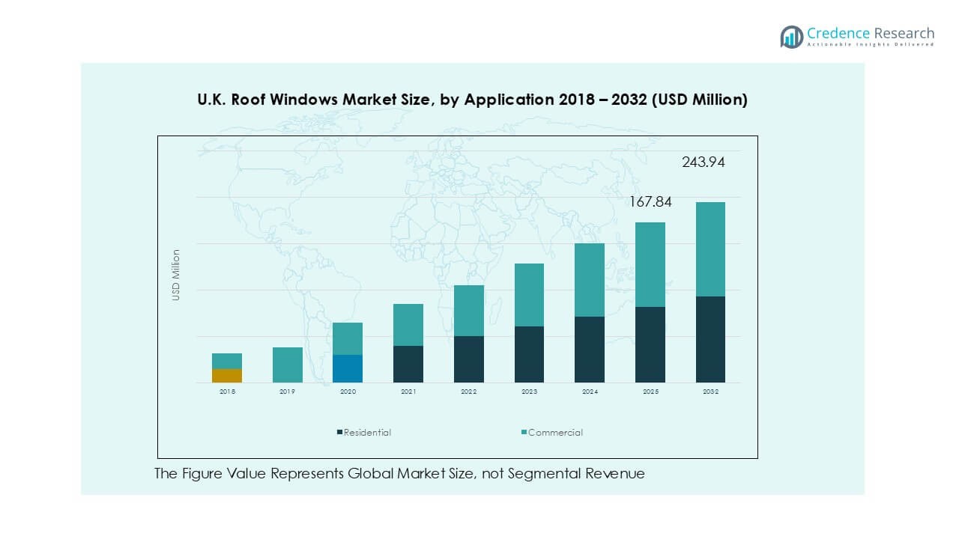Click the Credence Research logo icon
Viewport: 959px width, 539px height.
[791, 37]
